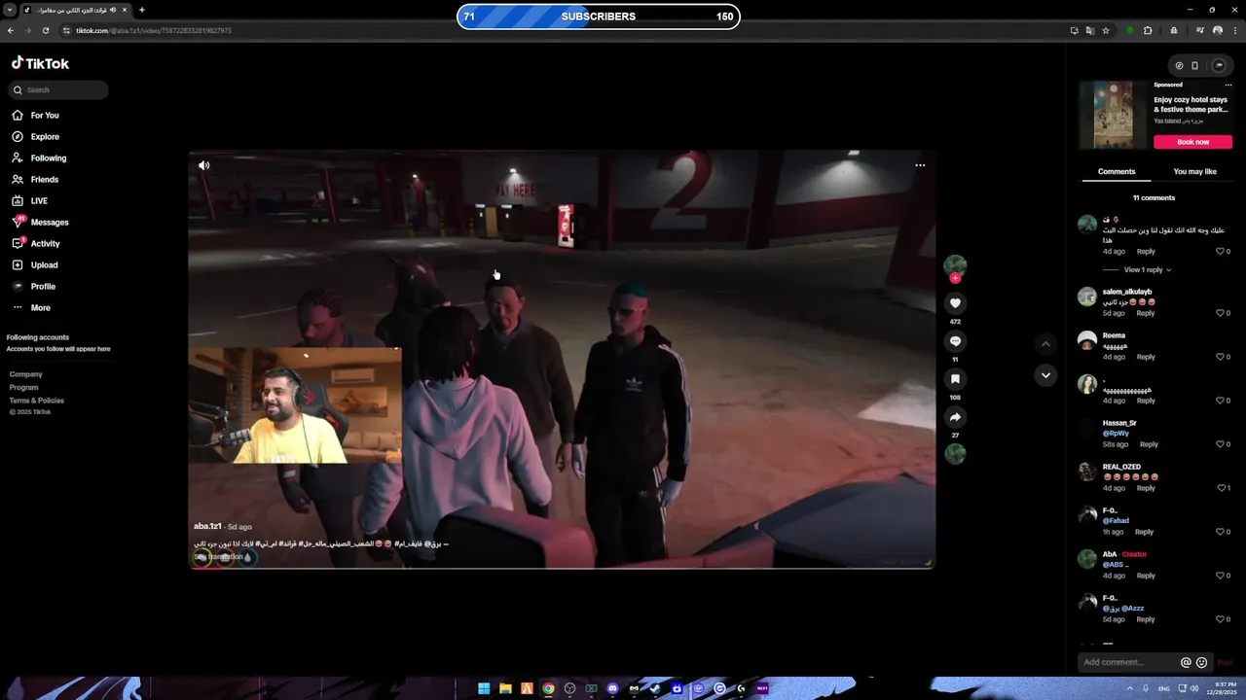The image size is (1246, 700).
Task: Mute the tab via its speaker icon
Action: click(113, 10)
